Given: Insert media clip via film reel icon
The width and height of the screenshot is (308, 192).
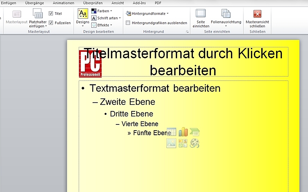Looking at the screenshot, I should [195, 143].
